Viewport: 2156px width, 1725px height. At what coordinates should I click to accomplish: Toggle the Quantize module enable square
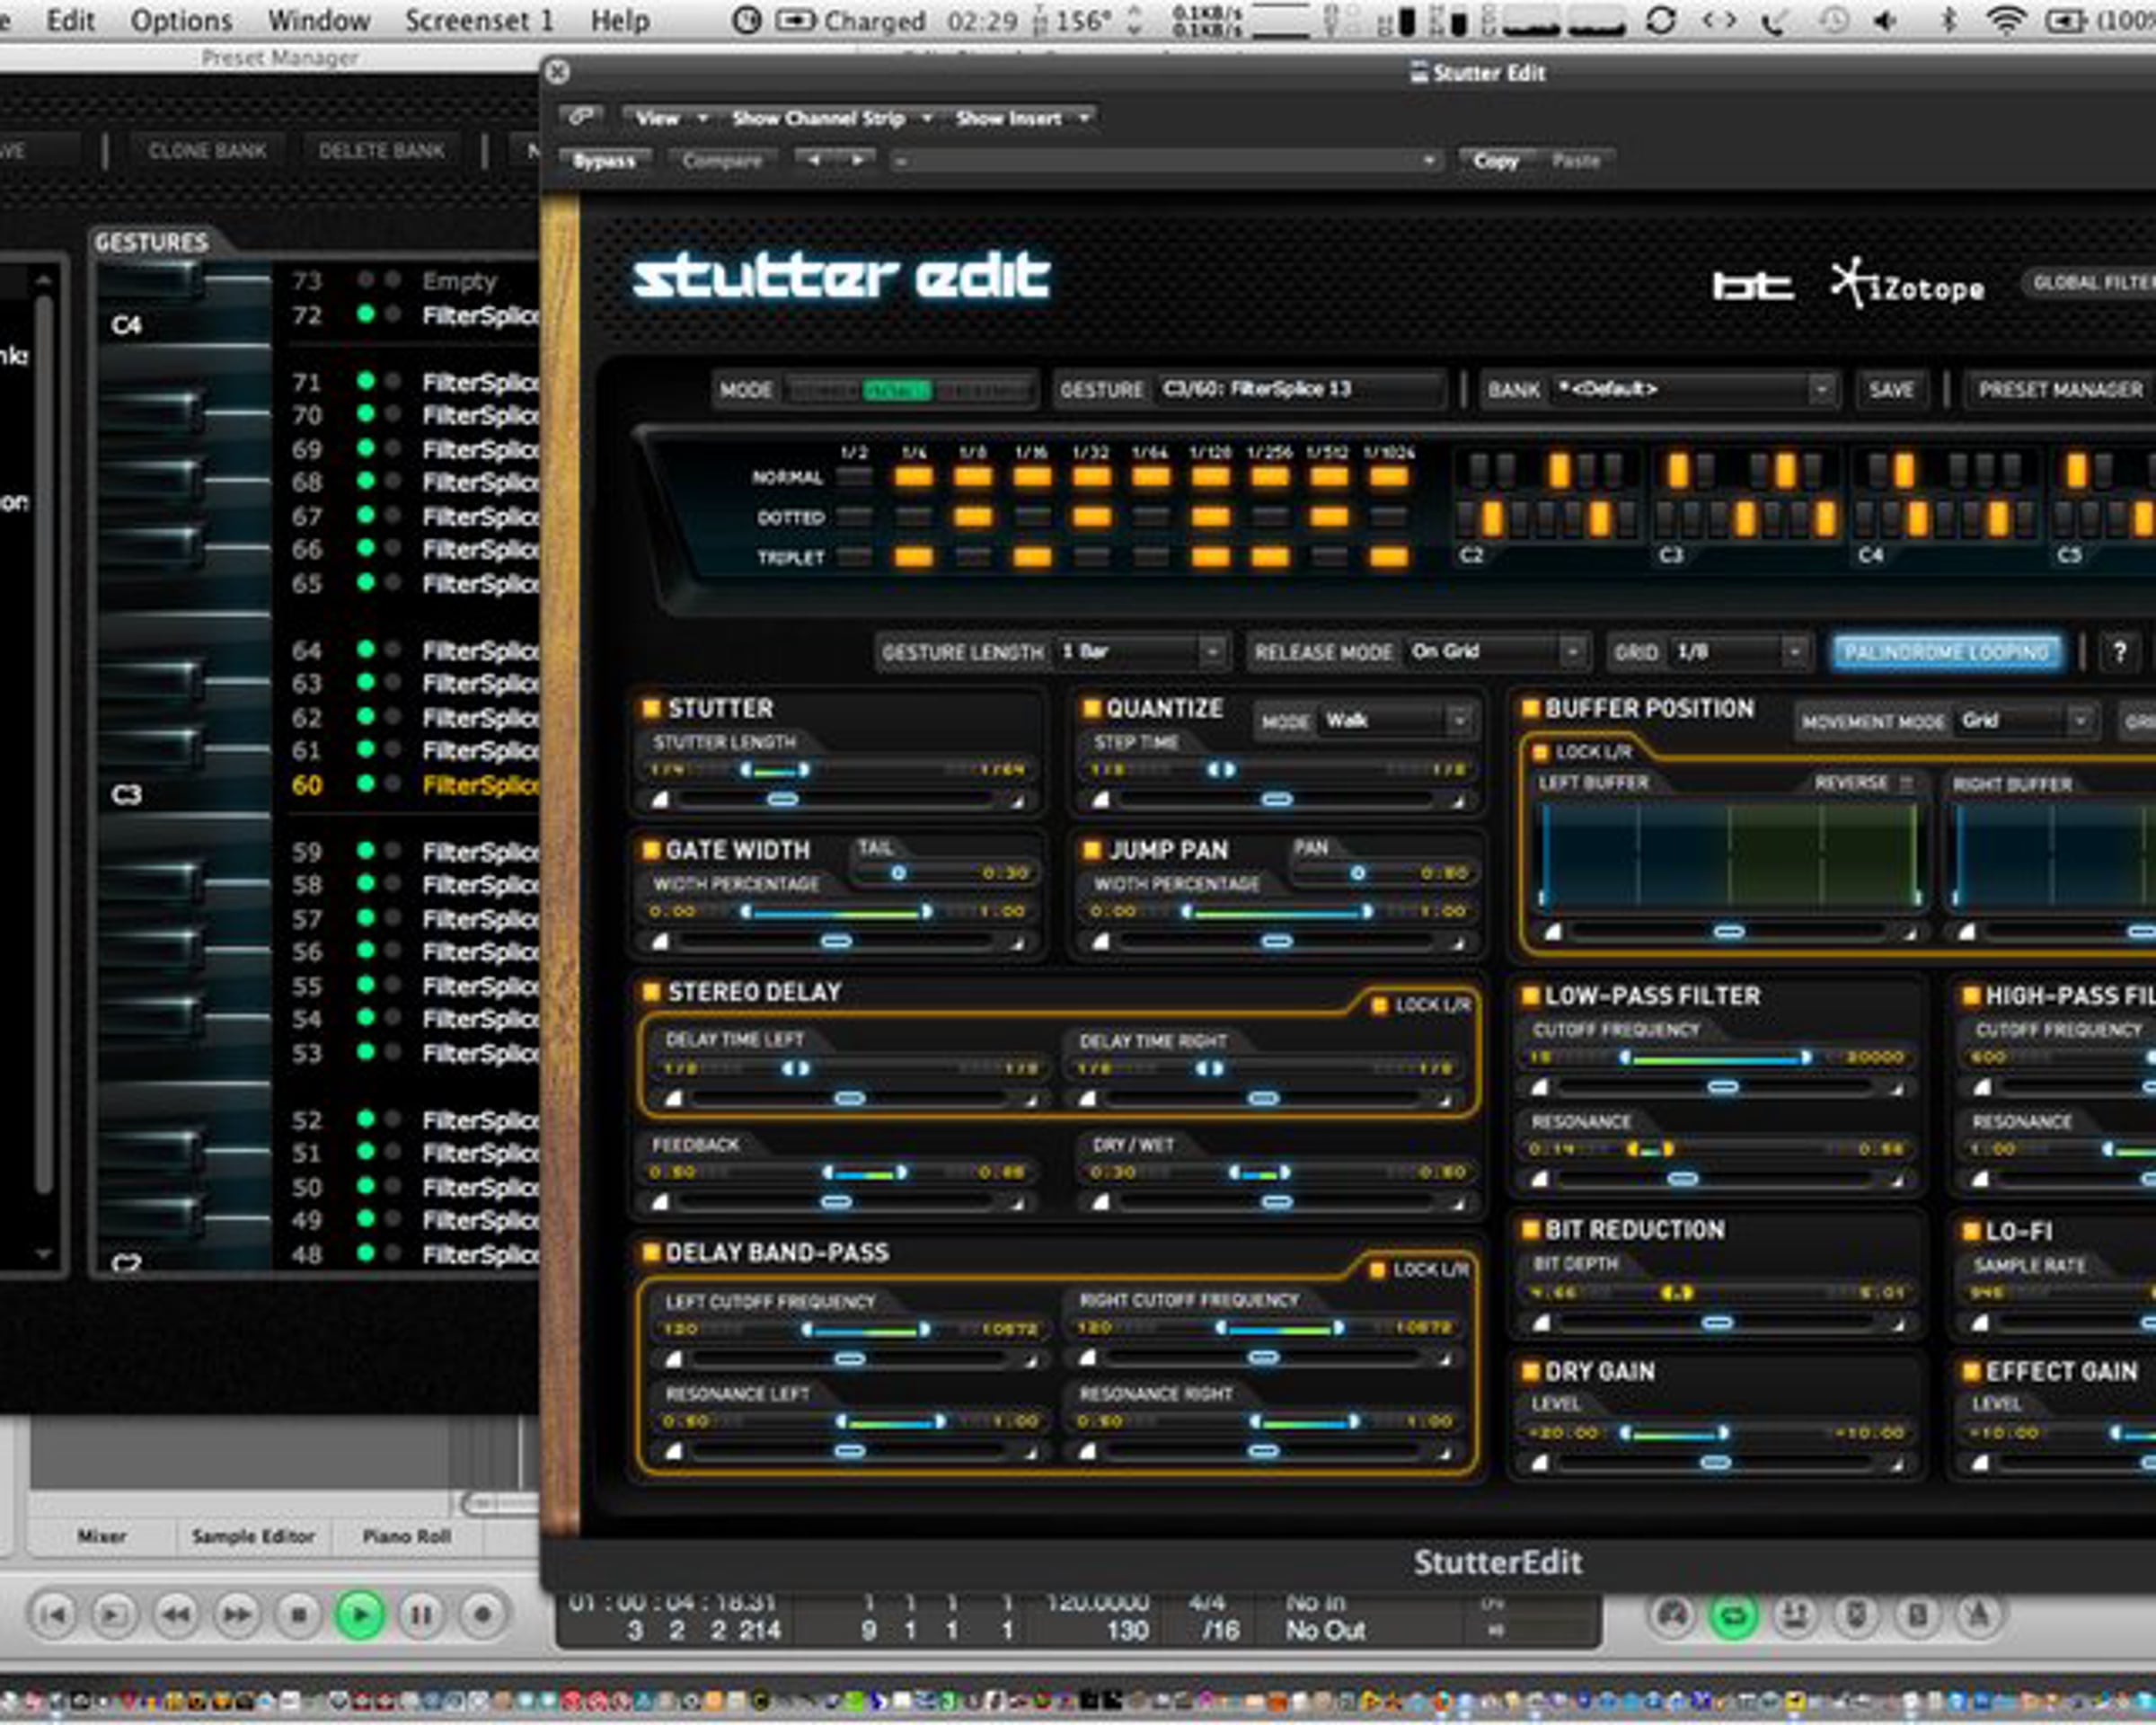coord(1091,708)
